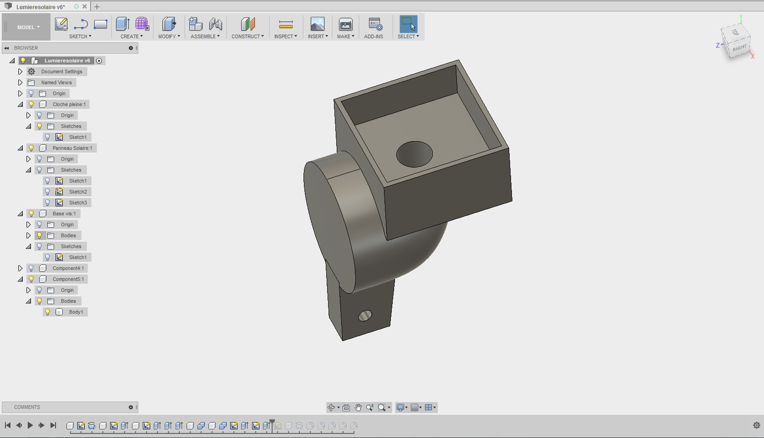Add a new design tab with plus
This screenshot has width=764, height=438.
coord(97,6)
